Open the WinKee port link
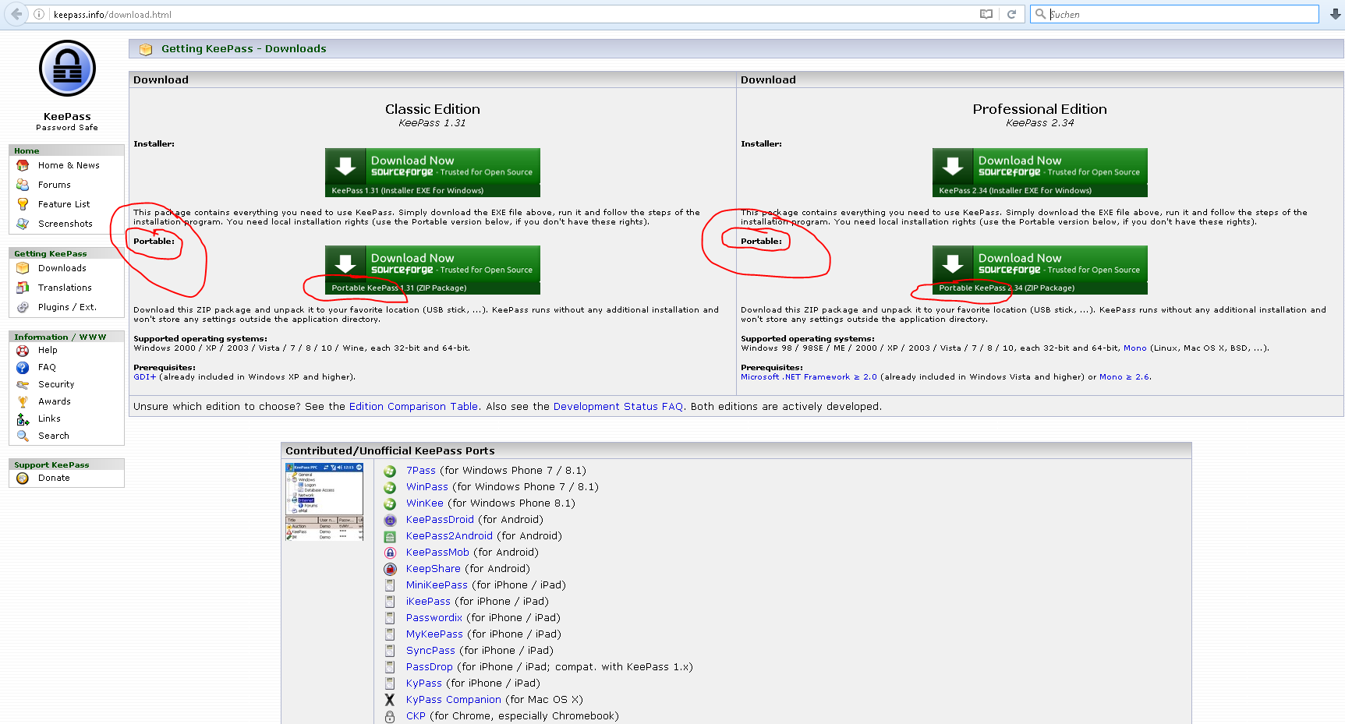This screenshot has width=1345, height=724. pos(425,503)
